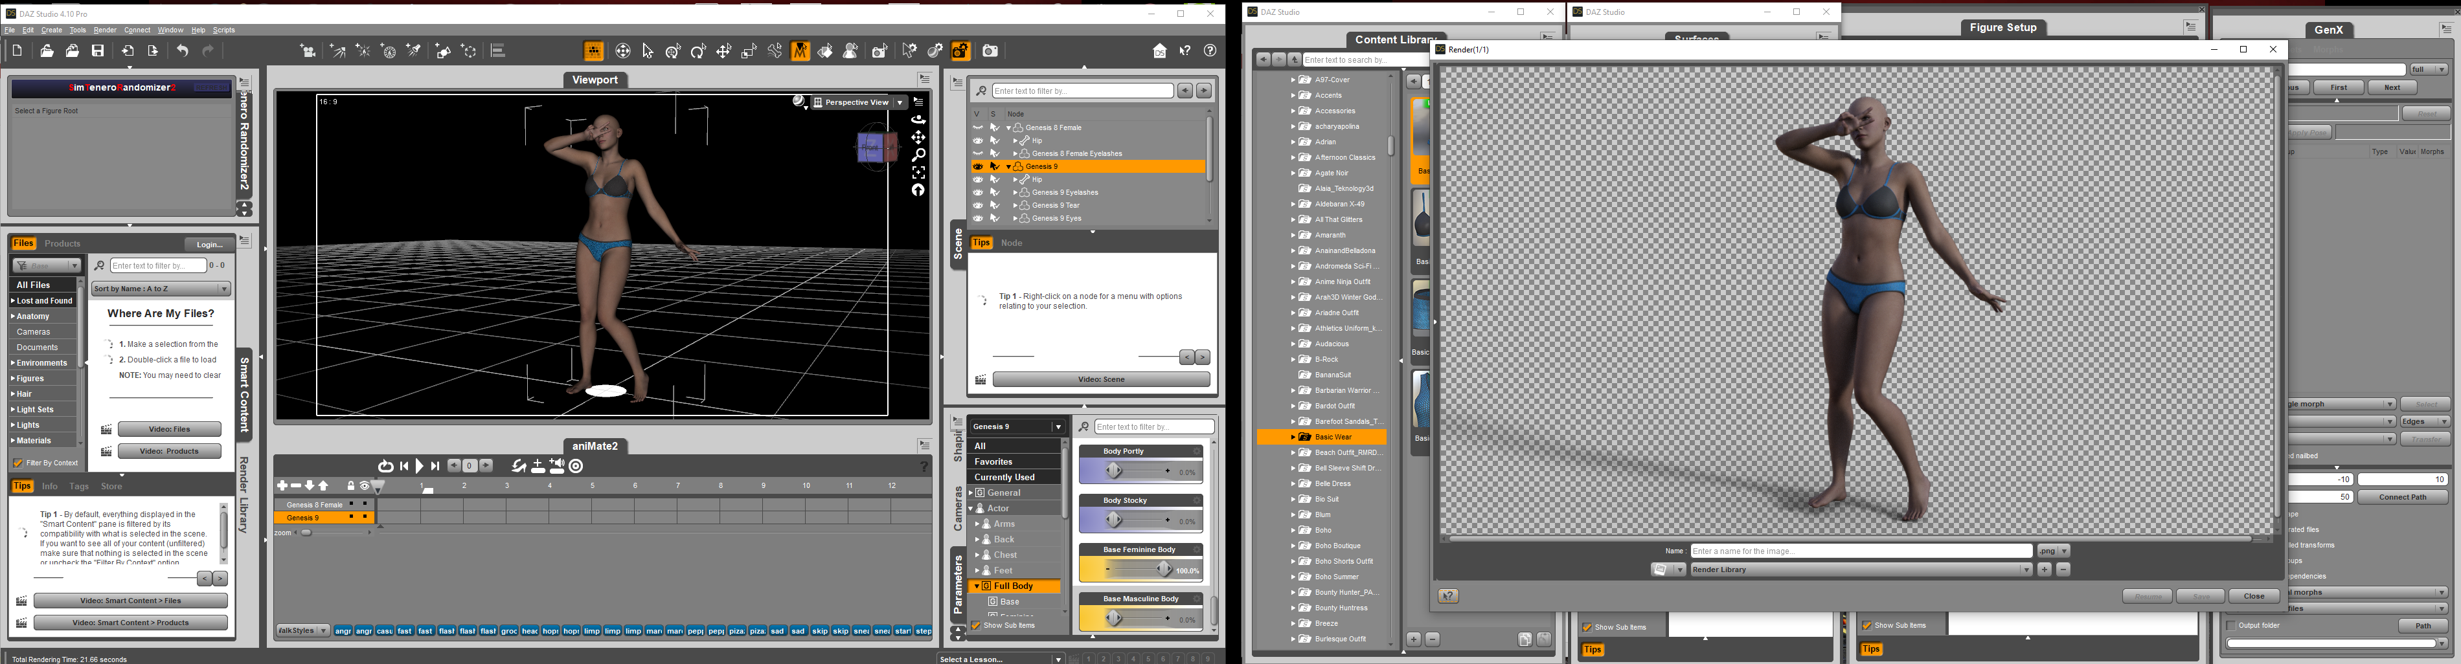This screenshot has height=664, width=2461.
Task: Click the question mark Help icon in toolbar
Action: 1210,52
